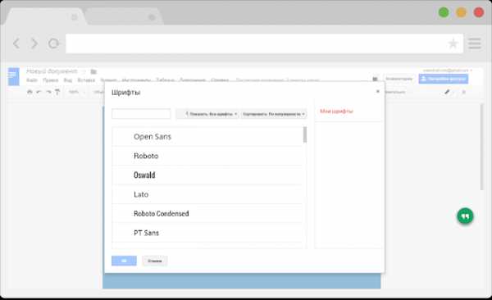Screen dimensions: 492x300
Task: Reload the page with the refresh icon
Action: [53, 43]
